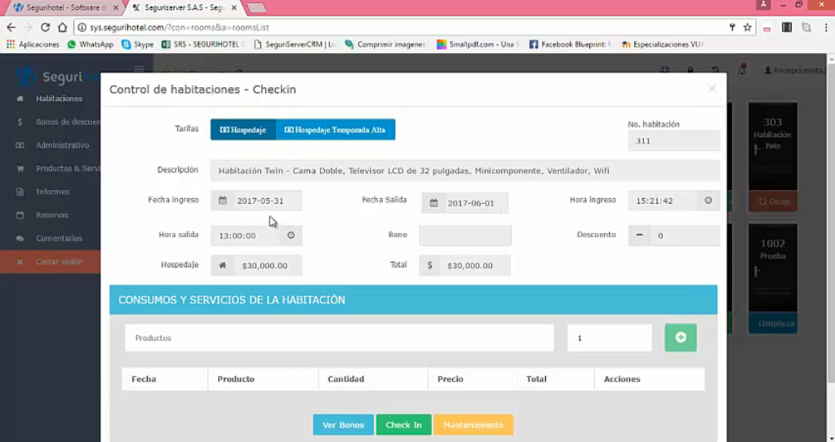Click the Ver Bonos button
The width and height of the screenshot is (835, 442).
tap(344, 425)
